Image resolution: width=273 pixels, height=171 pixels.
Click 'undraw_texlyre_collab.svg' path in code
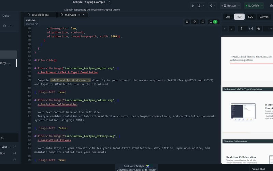89,100
